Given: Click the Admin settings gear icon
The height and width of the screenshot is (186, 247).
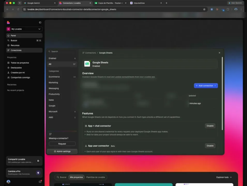Looking at the screenshot, I should [55, 151].
